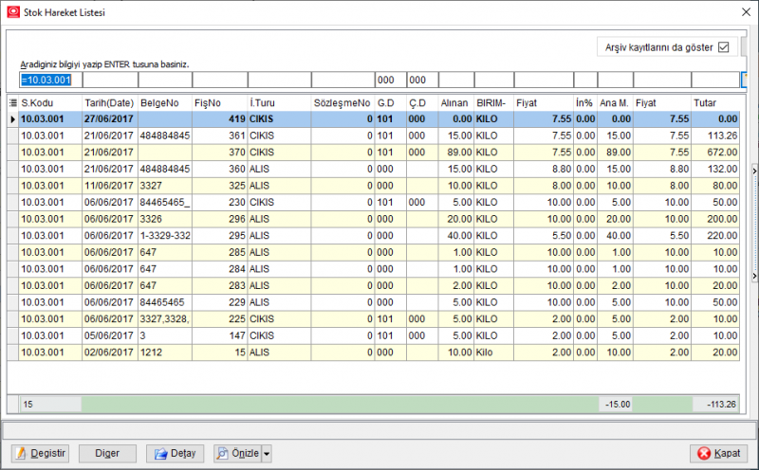
Task: Click the Diger button
Action: 107,453
